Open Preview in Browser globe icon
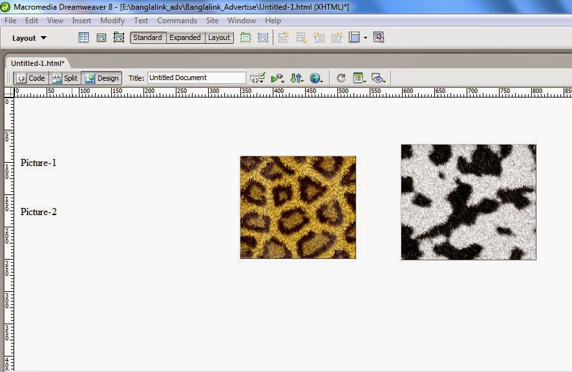Viewport: 572px width, 372px height. point(316,78)
